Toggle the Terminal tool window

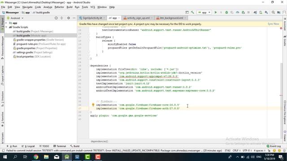pyautogui.click(x=60, y=146)
